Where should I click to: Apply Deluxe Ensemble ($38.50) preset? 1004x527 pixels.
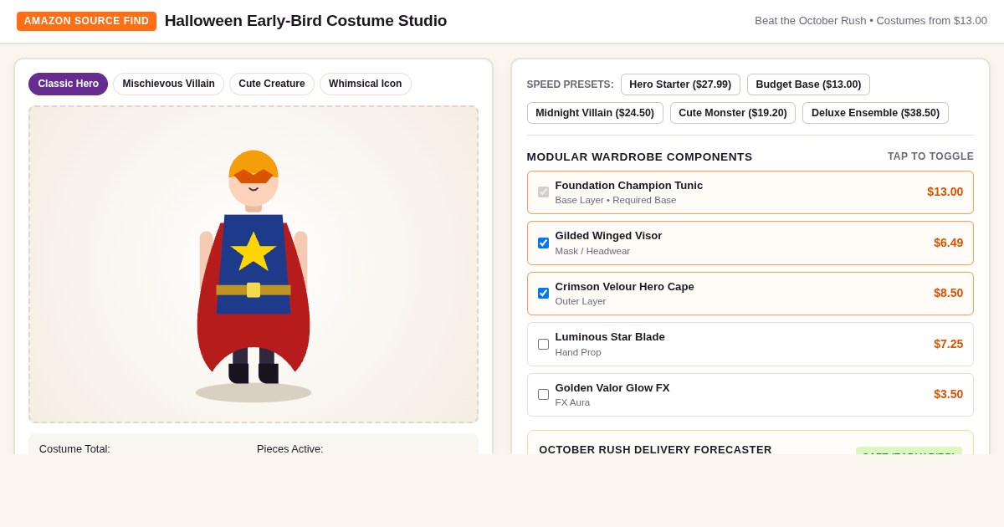pyautogui.click(x=875, y=113)
